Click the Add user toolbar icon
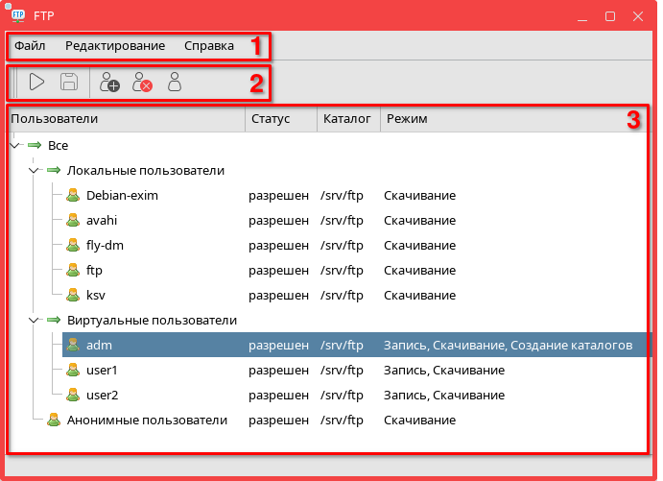Viewport: 663px width, 481px height. (x=109, y=83)
